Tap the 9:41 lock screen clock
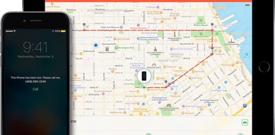The image size is (275, 135). 35,47
